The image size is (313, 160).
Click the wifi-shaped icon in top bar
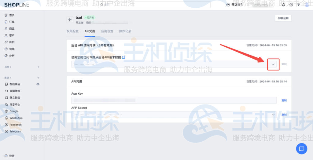click(299, 5)
